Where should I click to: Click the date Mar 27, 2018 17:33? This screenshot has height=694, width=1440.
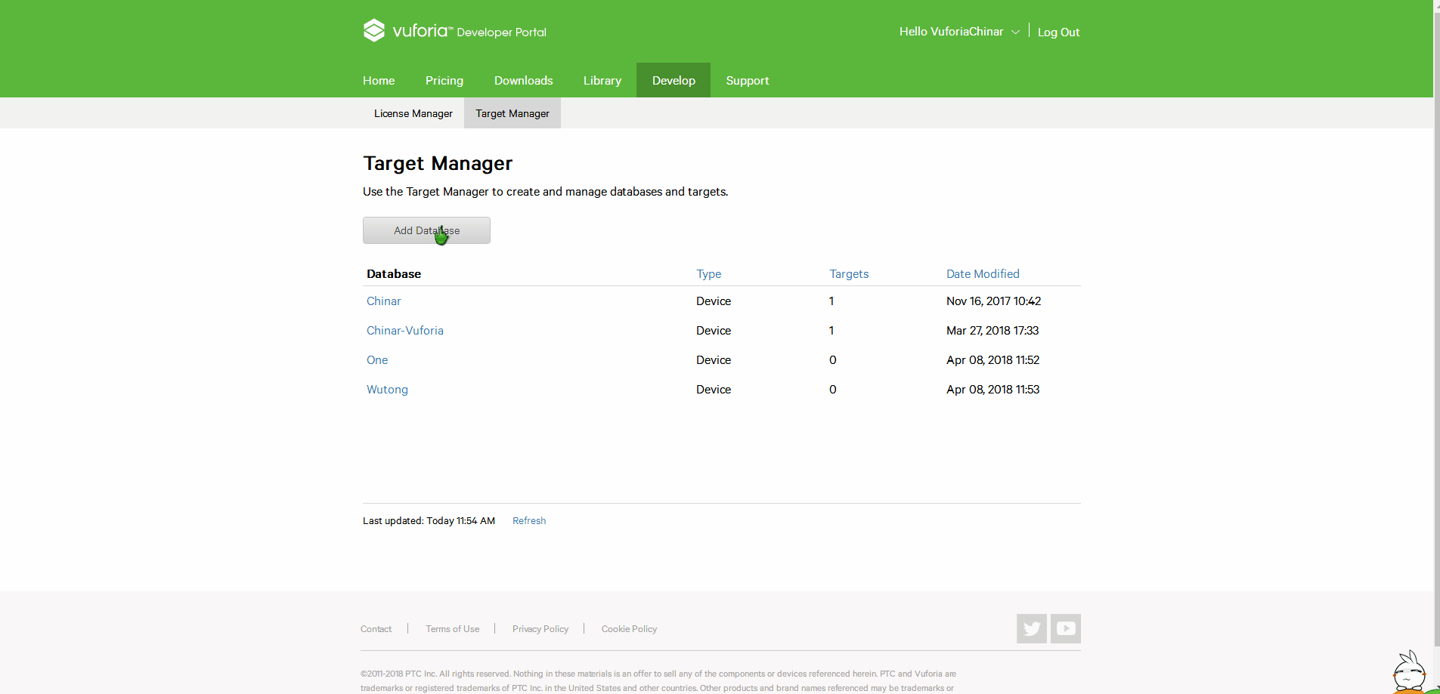pyautogui.click(x=993, y=330)
